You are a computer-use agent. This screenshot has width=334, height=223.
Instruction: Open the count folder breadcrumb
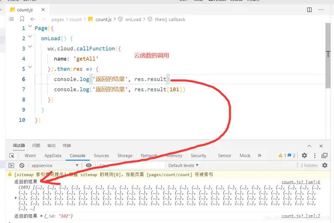76,19
